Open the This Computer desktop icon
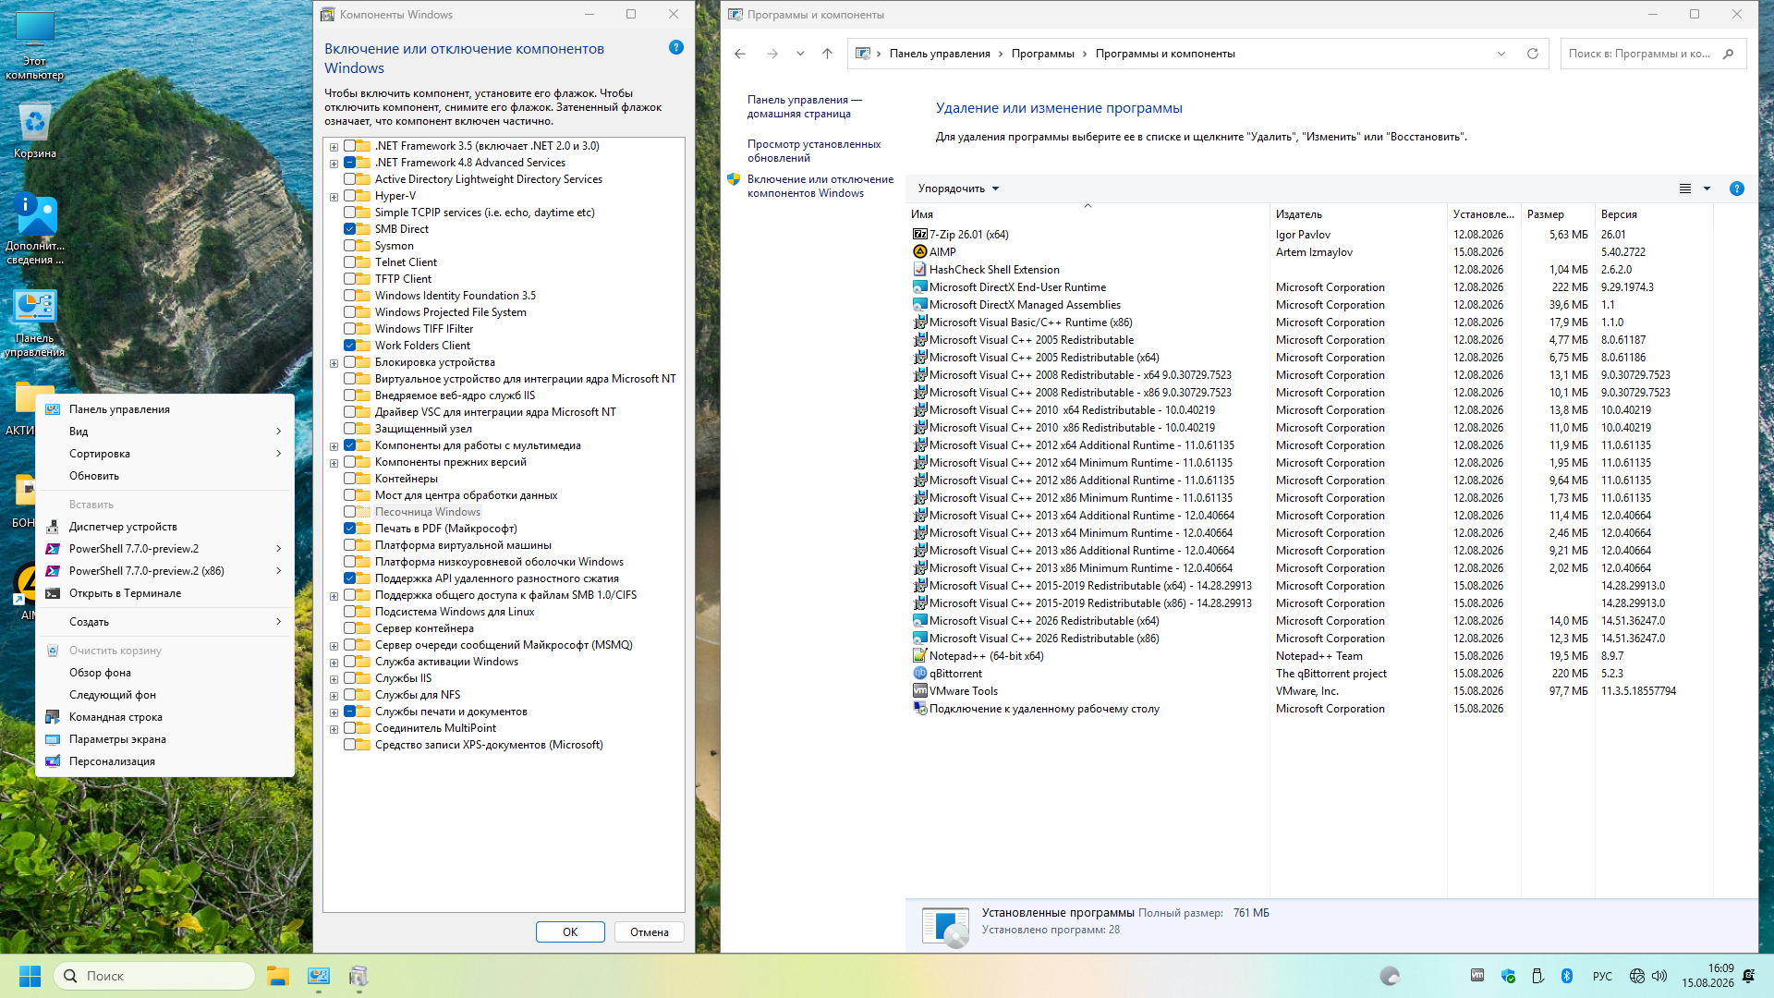This screenshot has width=1774, height=998. [35, 45]
